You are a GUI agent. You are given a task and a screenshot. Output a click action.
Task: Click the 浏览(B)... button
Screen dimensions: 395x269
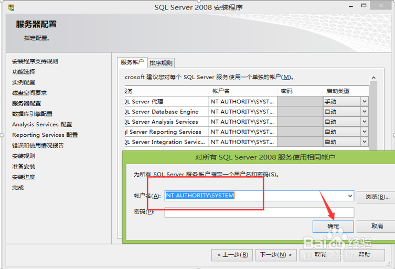[377, 197]
